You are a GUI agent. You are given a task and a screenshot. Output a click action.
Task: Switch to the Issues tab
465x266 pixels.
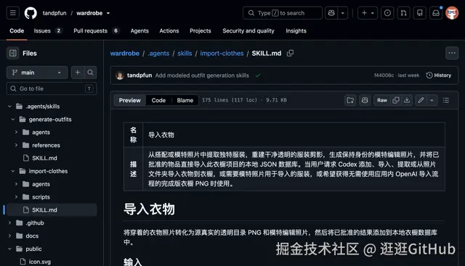tap(47, 30)
